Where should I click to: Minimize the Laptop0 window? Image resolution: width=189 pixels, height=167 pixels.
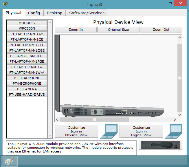(x=162, y=3)
